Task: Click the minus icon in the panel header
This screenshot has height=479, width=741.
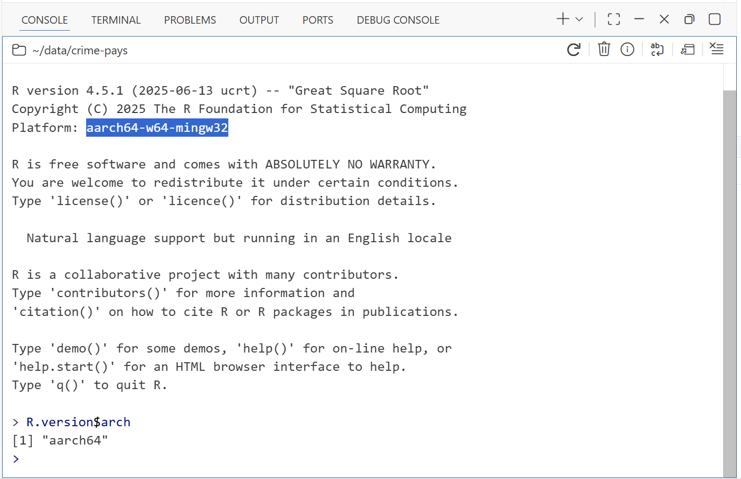Action: coord(639,19)
